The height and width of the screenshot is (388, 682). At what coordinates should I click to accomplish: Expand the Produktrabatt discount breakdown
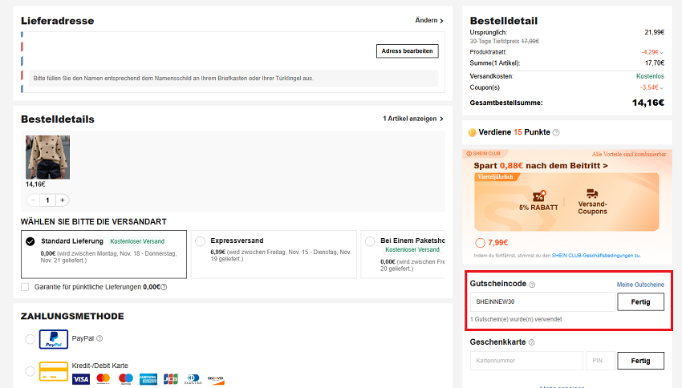point(662,52)
